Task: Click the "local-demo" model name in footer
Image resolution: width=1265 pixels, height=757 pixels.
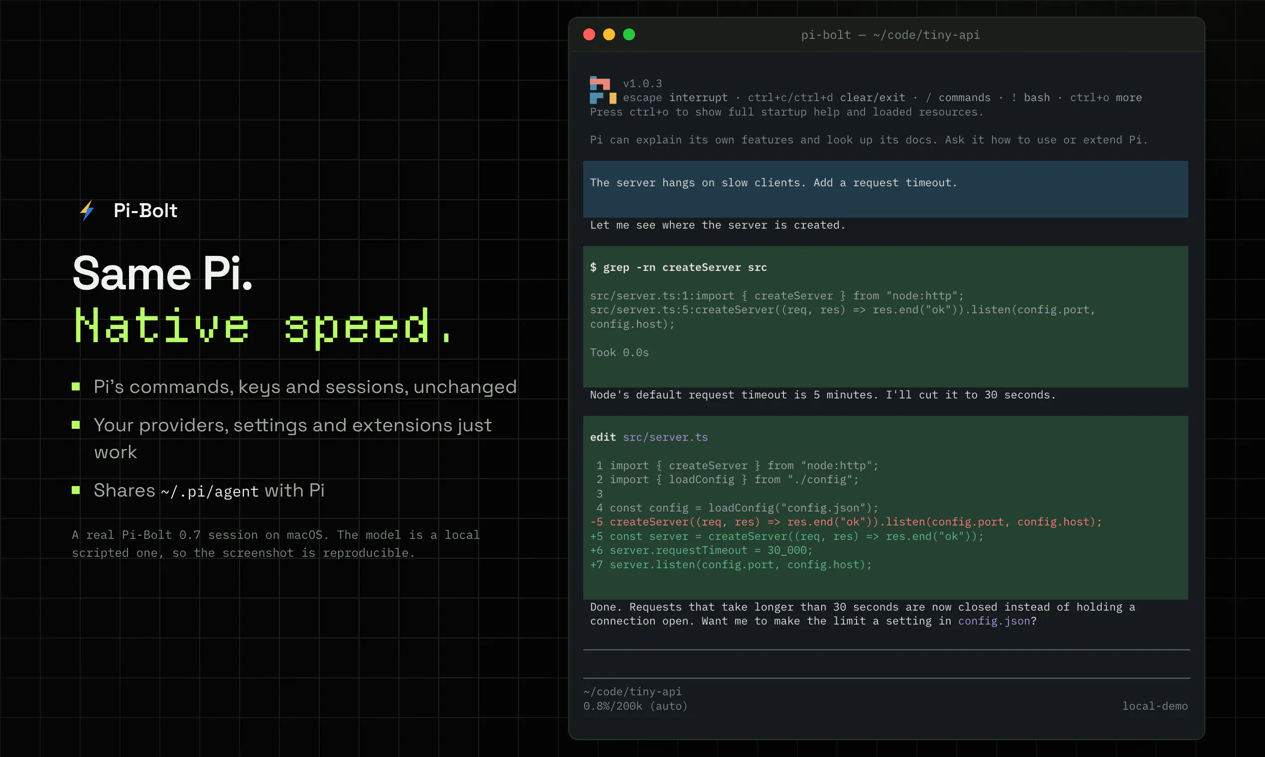Action: [x=1155, y=706]
